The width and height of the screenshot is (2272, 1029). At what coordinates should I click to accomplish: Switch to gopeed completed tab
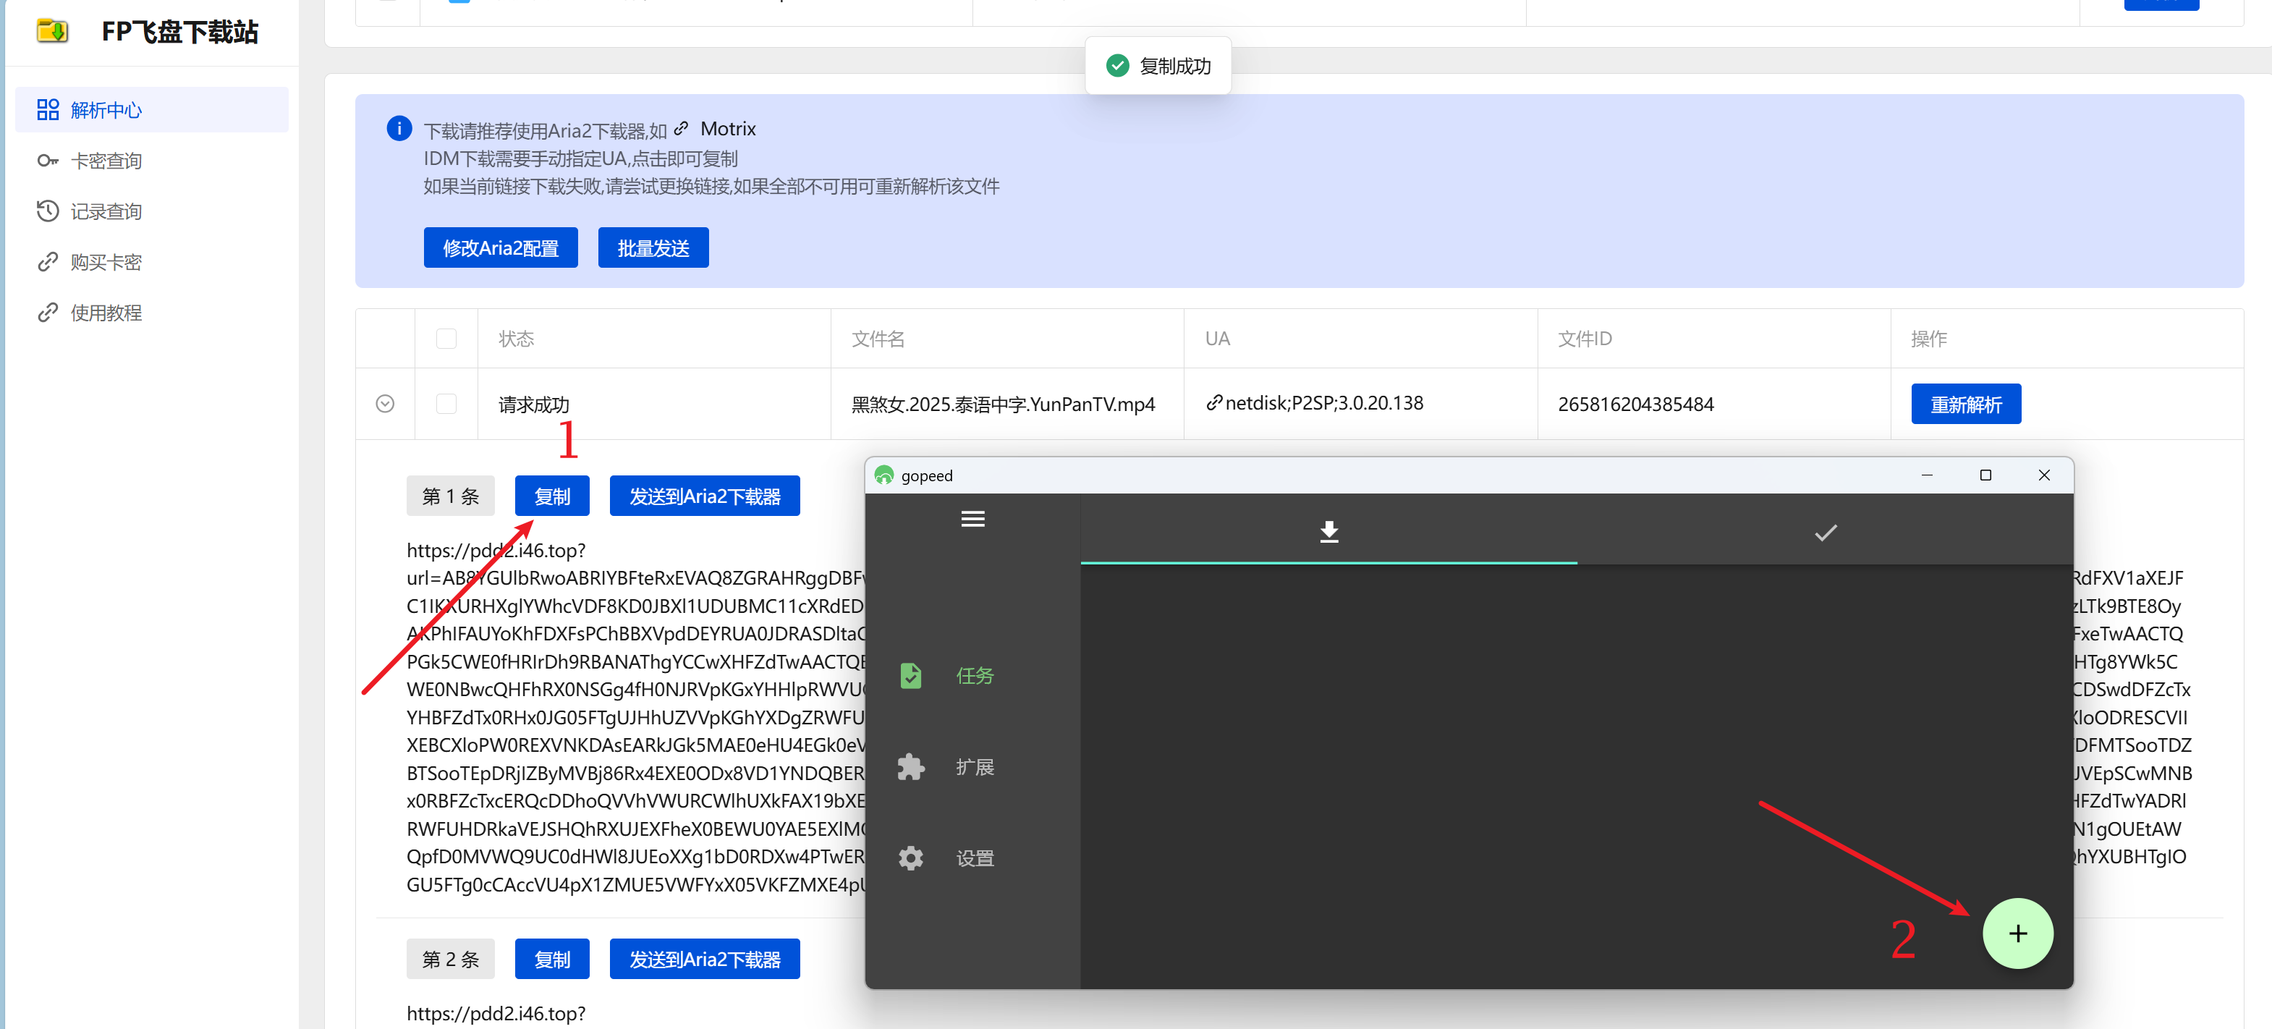click(x=1825, y=531)
